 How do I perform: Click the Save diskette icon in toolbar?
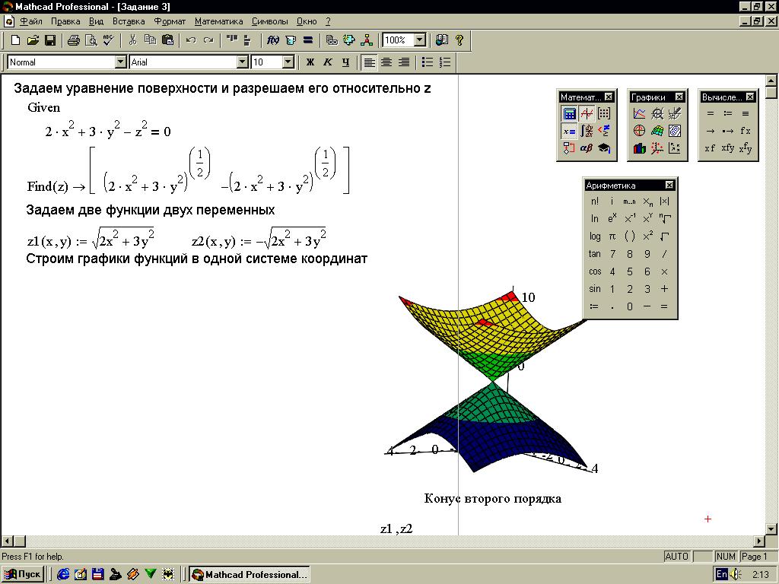click(50, 40)
